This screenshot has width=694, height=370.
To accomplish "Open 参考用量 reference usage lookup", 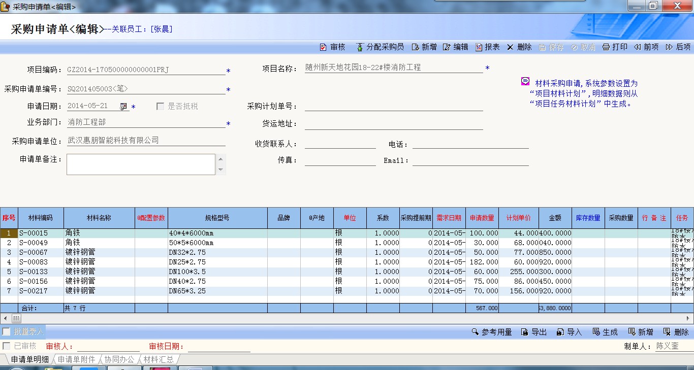I will [475, 332].
